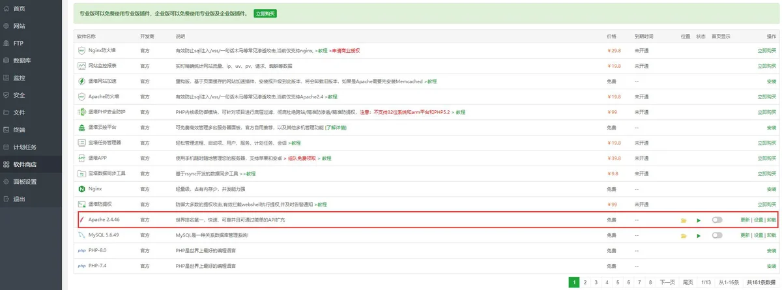The width and height of the screenshot is (782, 290).
Task: Click the 到期时间 column header
Action: [x=644, y=36]
